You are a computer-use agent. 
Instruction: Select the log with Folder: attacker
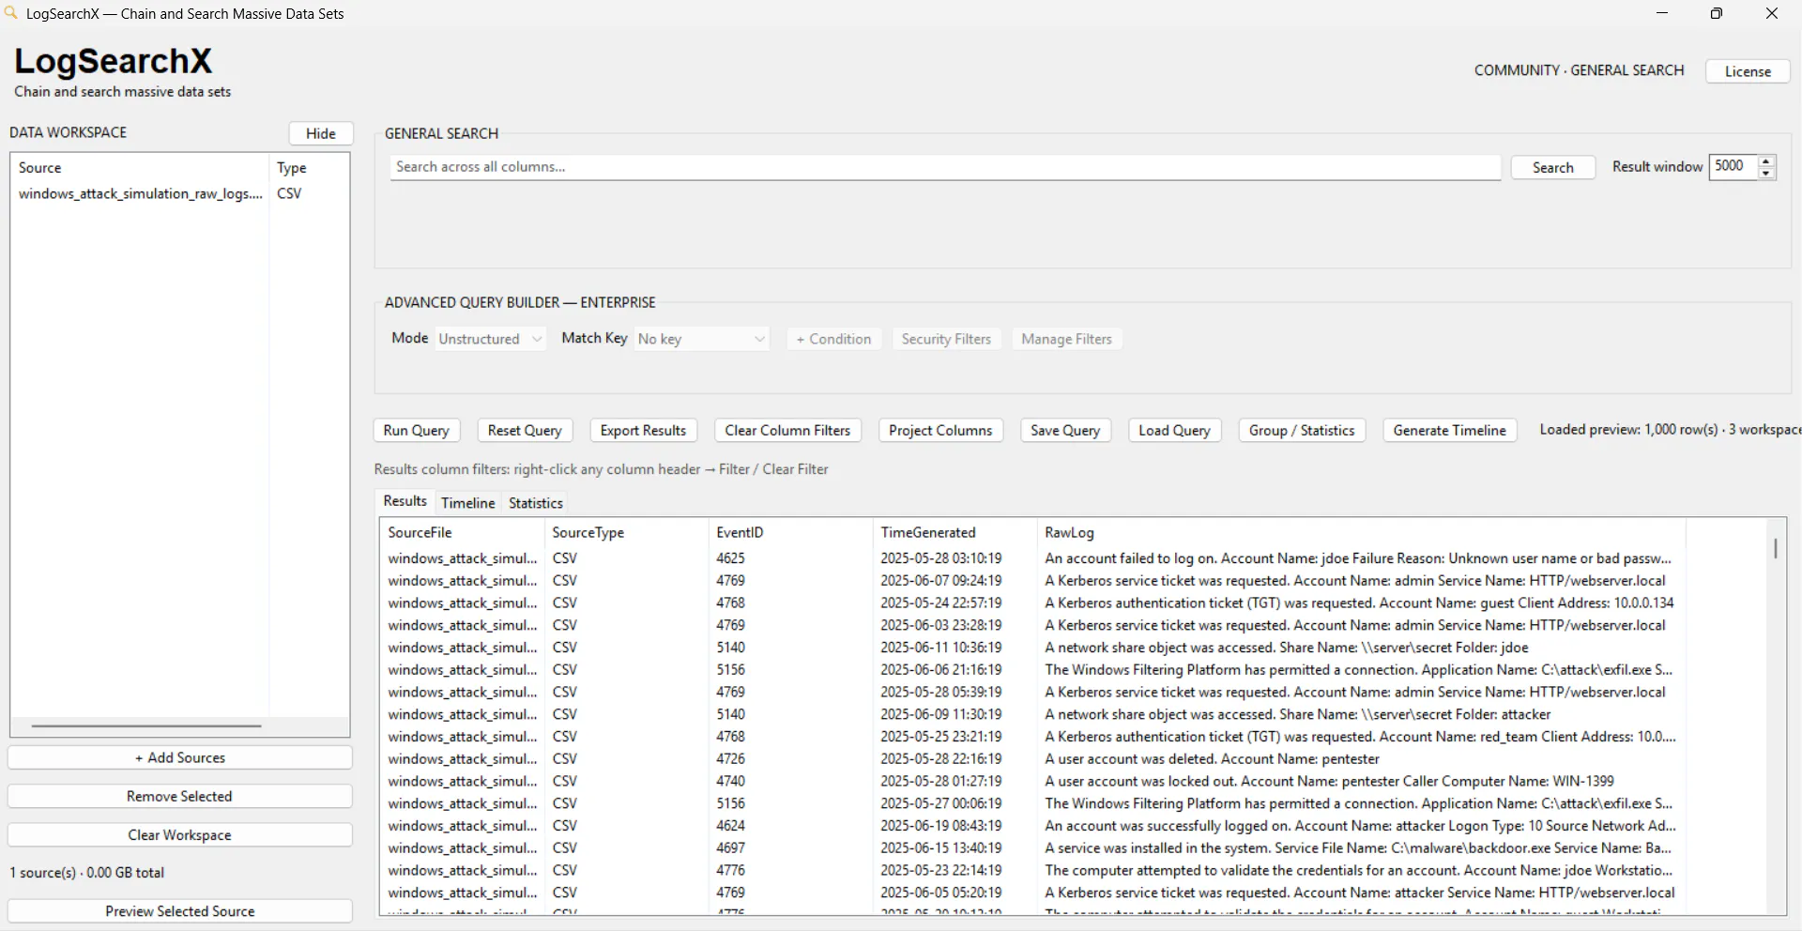click(1032, 714)
